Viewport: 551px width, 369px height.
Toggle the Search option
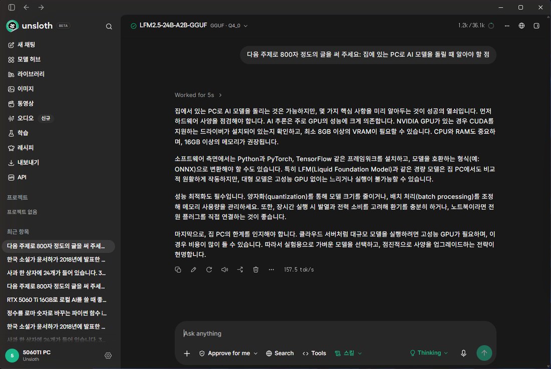(280, 353)
